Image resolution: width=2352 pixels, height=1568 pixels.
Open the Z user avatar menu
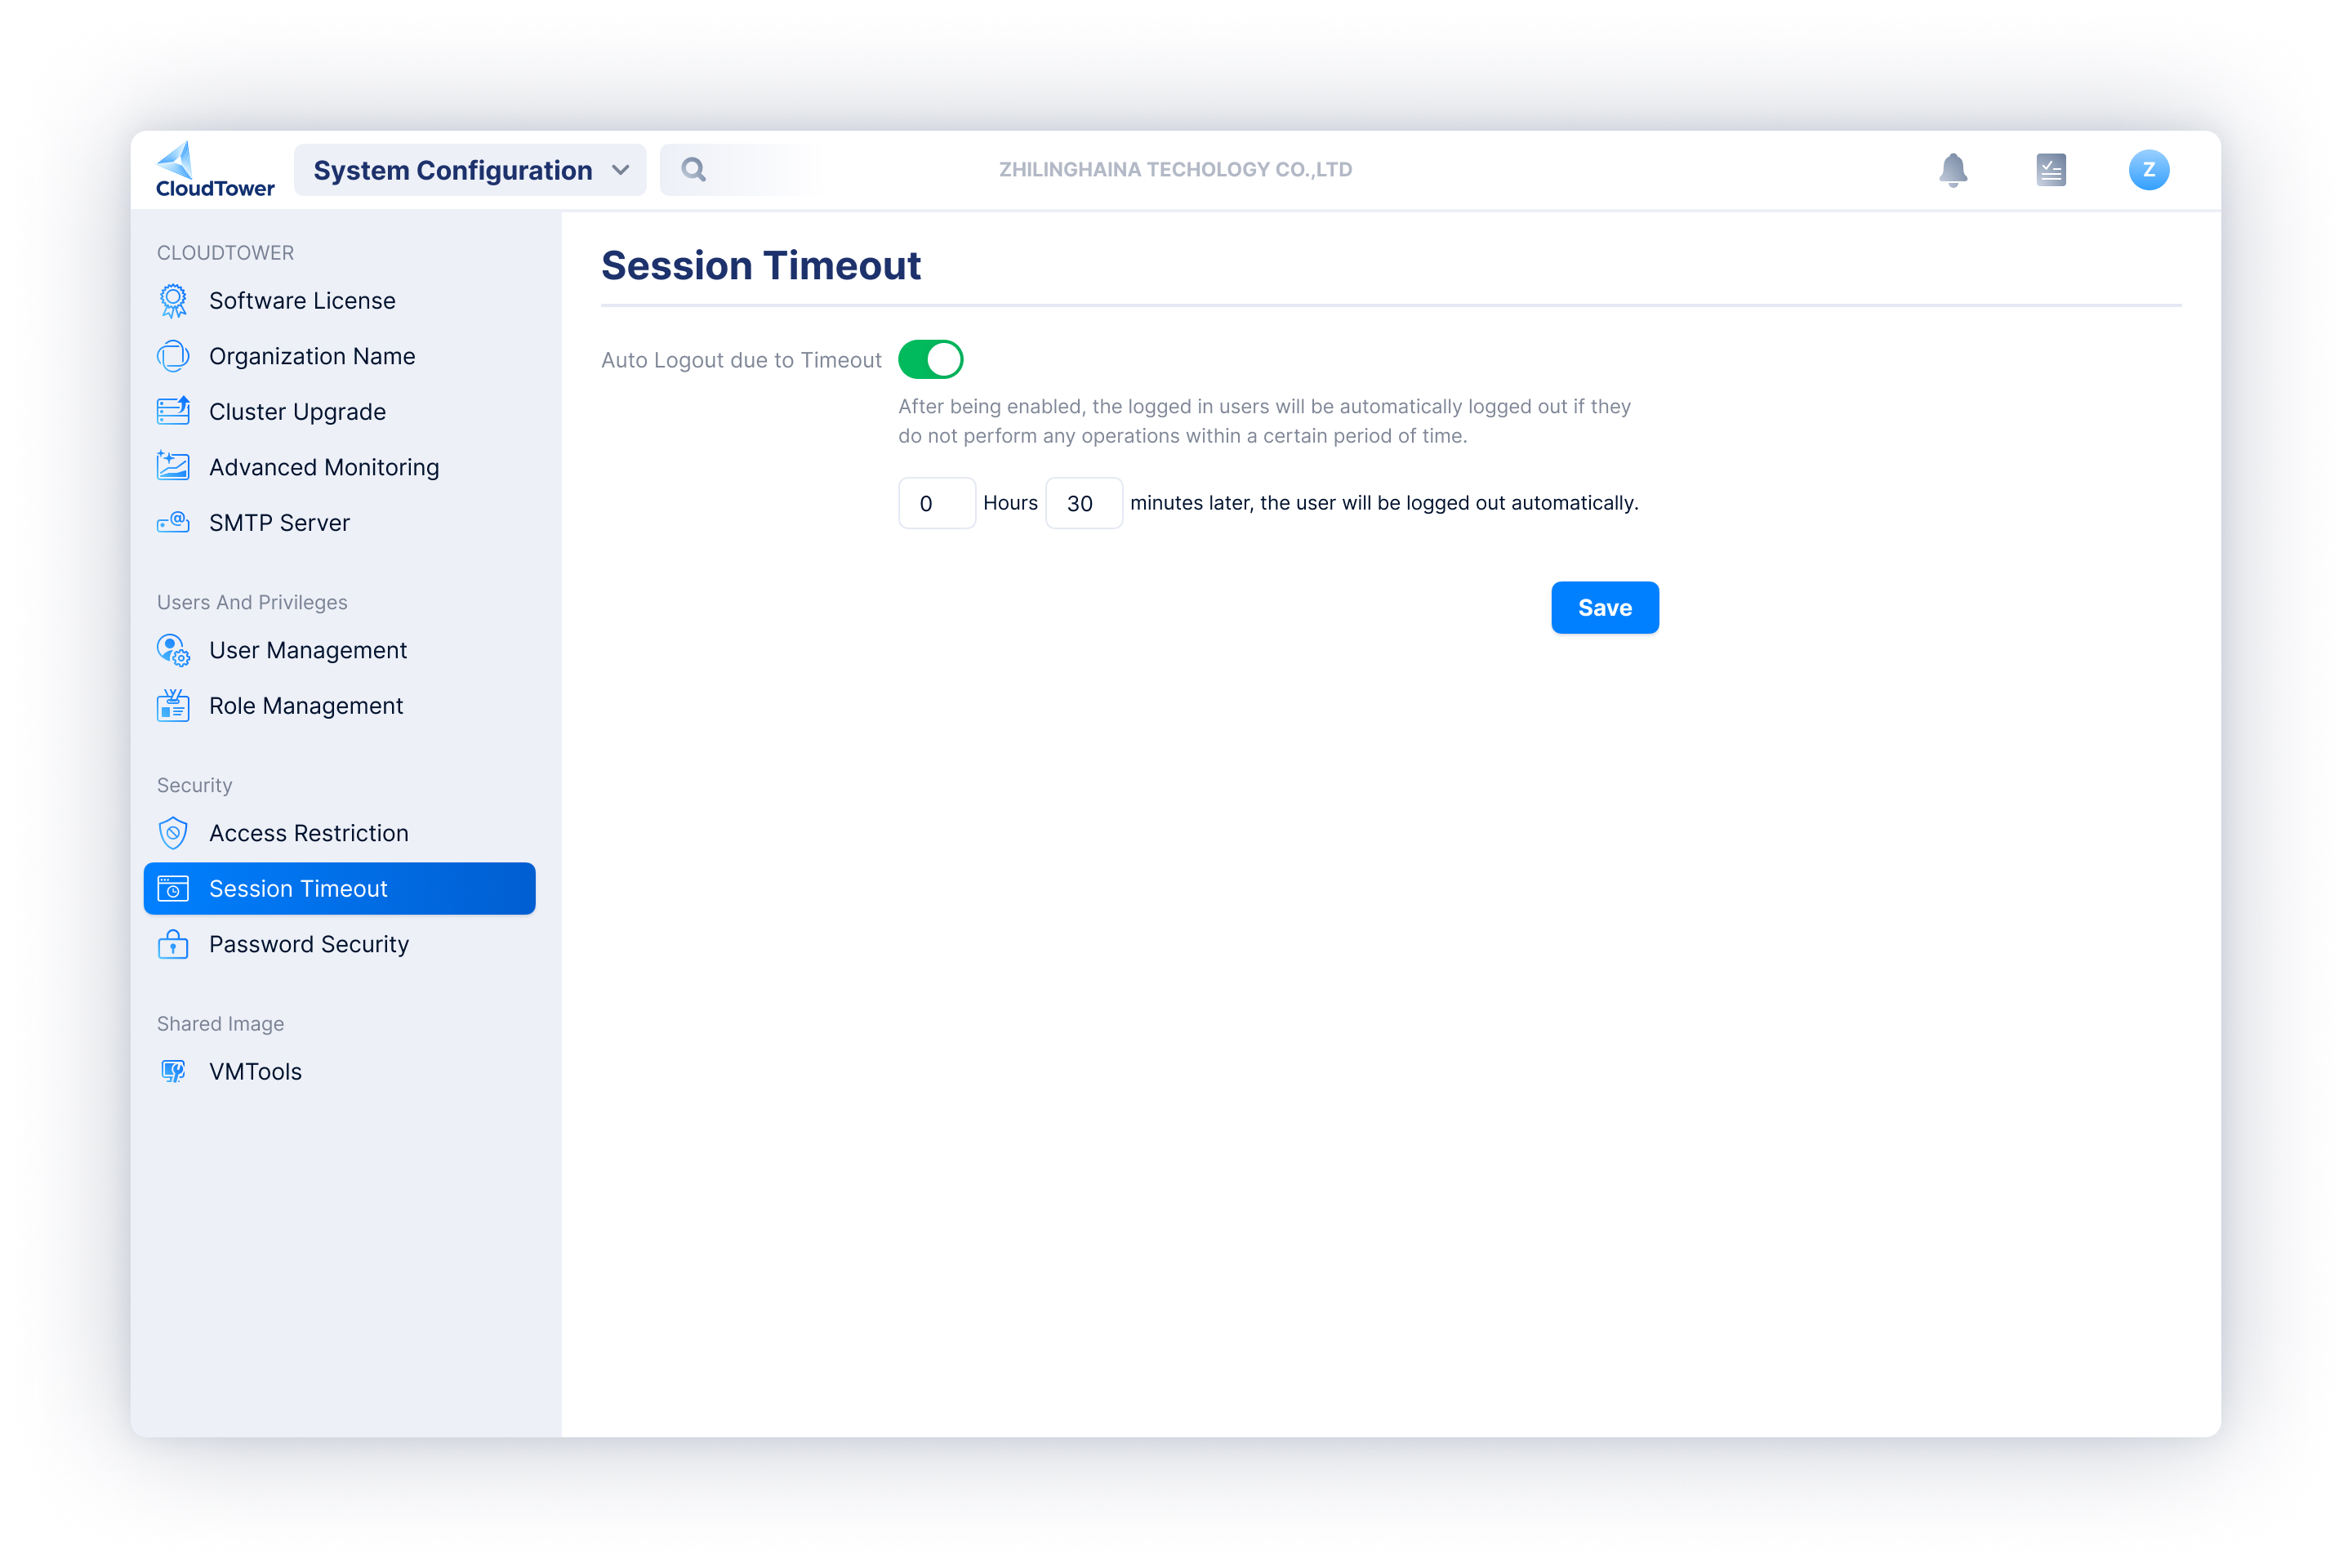[2149, 170]
